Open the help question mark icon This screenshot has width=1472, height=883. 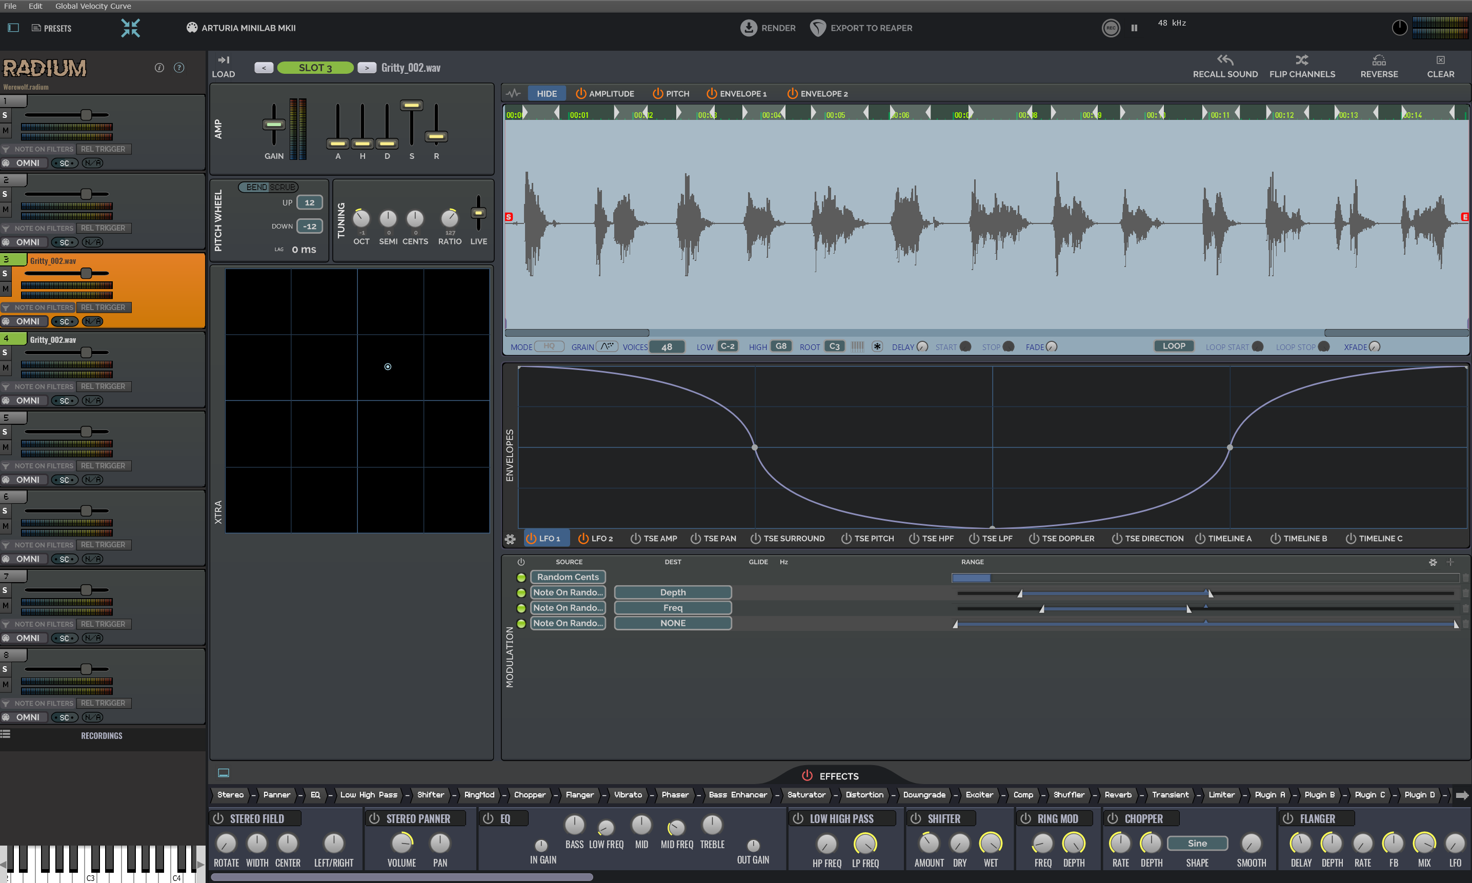178,68
